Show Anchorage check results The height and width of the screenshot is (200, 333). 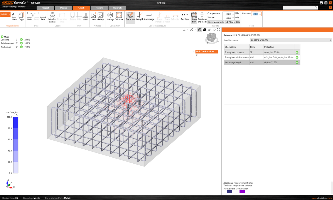(149, 16)
